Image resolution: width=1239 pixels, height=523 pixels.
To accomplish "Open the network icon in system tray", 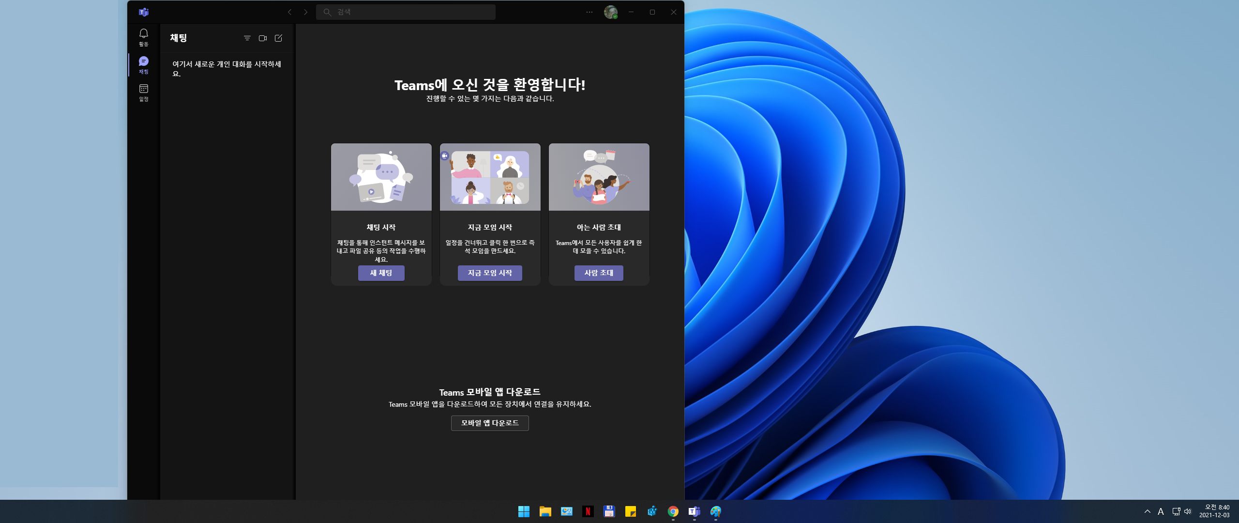I will [x=1177, y=511].
